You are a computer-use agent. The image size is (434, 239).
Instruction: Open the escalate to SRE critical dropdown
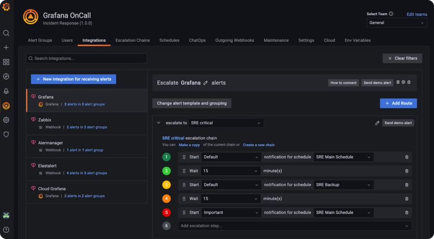[x=226, y=123]
